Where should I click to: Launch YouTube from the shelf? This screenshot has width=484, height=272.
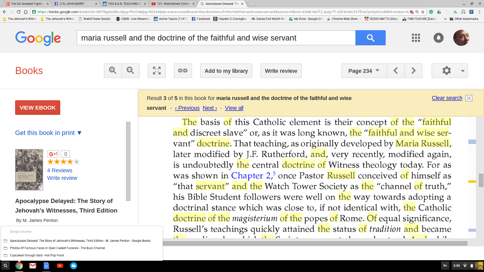[60, 266]
